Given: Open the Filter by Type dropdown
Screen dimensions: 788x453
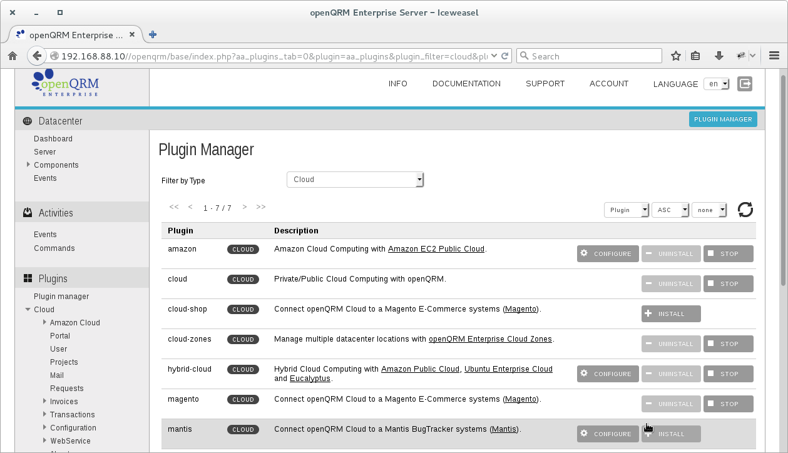Looking at the screenshot, I should 355,180.
